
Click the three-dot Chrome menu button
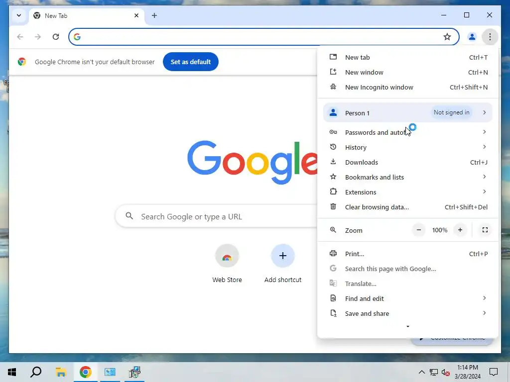tap(490, 37)
